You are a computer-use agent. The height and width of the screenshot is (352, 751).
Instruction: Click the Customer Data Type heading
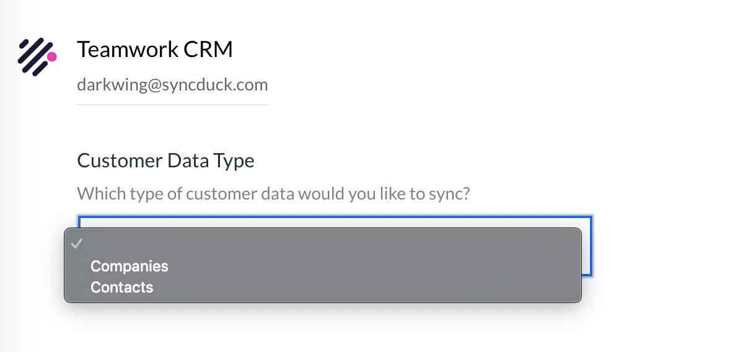(x=165, y=161)
